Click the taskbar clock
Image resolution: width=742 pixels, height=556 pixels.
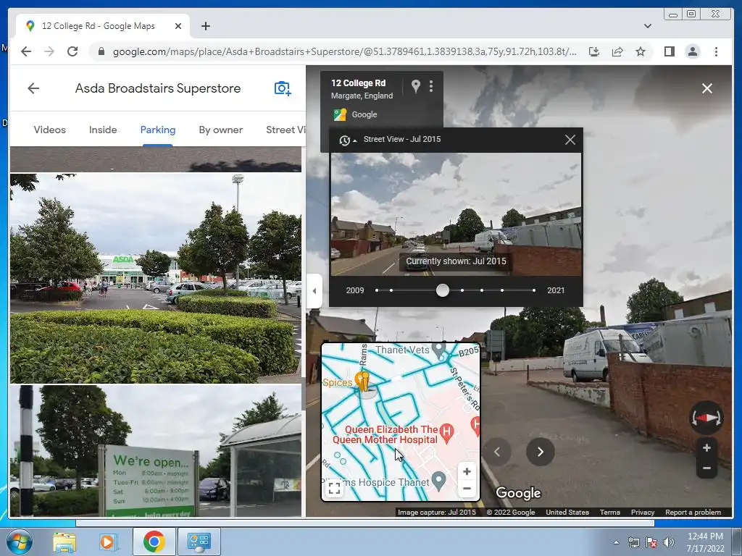705,542
